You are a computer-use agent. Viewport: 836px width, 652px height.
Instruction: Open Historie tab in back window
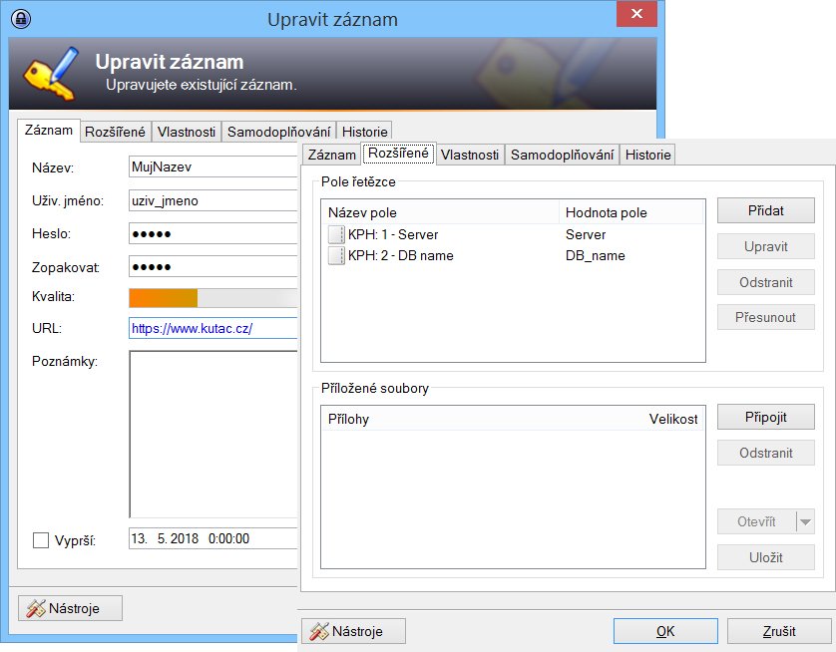(365, 132)
